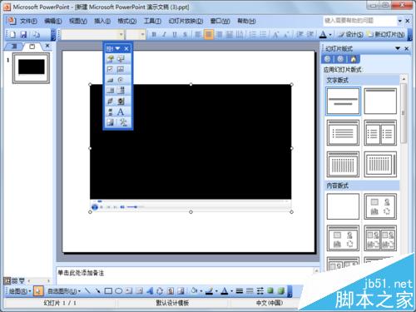Open the 绘图(R) Draw menu
416x312 pixels.
pyautogui.click(x=19, y=291)
